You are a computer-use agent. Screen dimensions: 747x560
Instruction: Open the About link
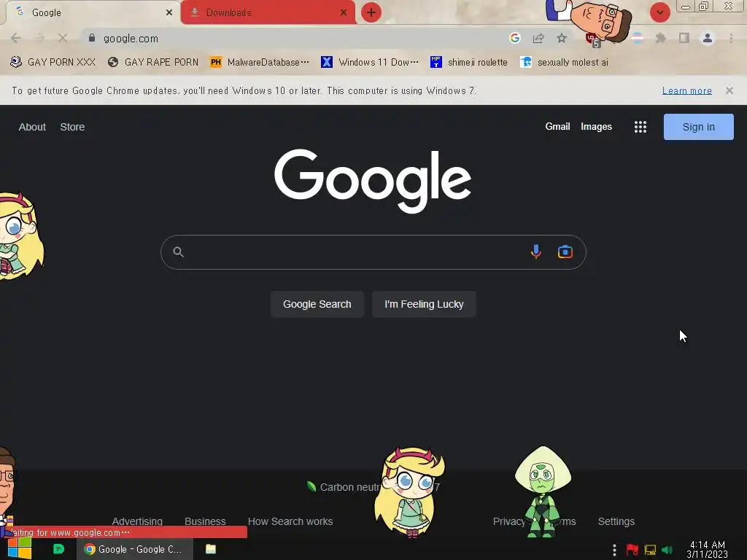32,127
